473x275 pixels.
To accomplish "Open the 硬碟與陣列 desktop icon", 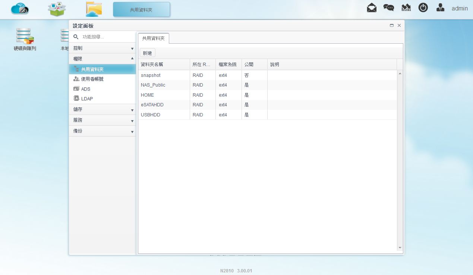I will pos(25,39).
